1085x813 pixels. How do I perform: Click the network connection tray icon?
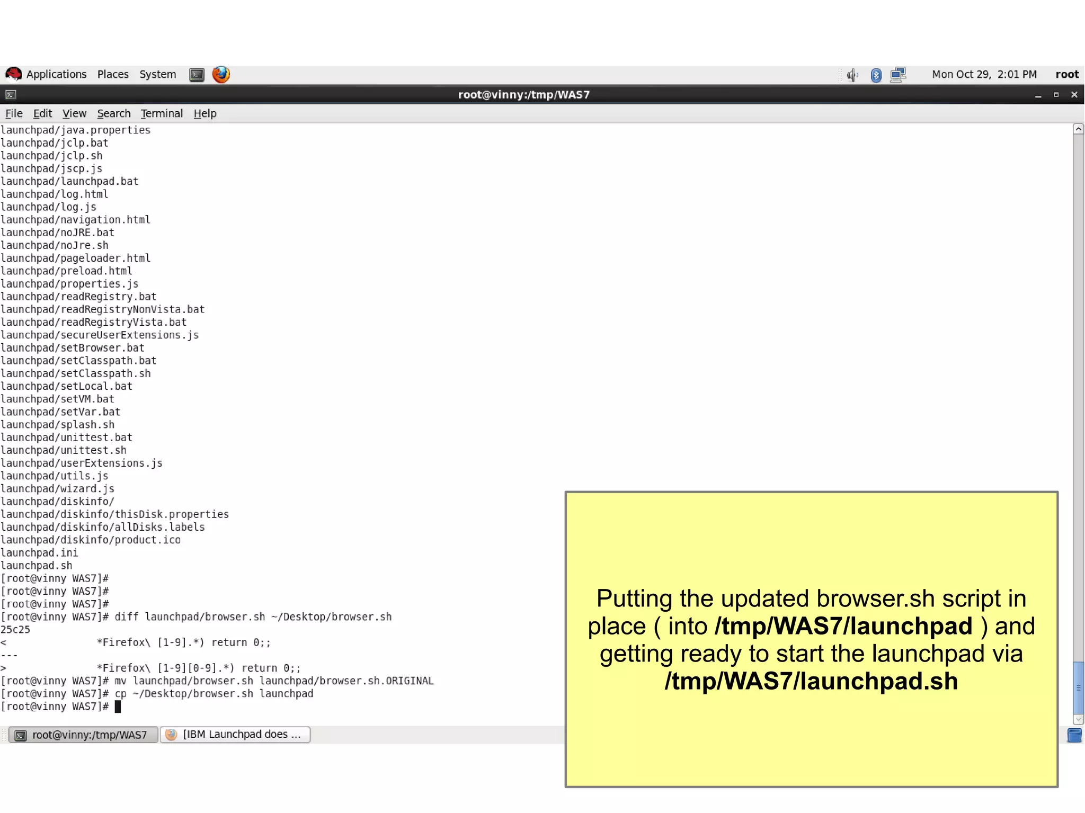(898, 75)
